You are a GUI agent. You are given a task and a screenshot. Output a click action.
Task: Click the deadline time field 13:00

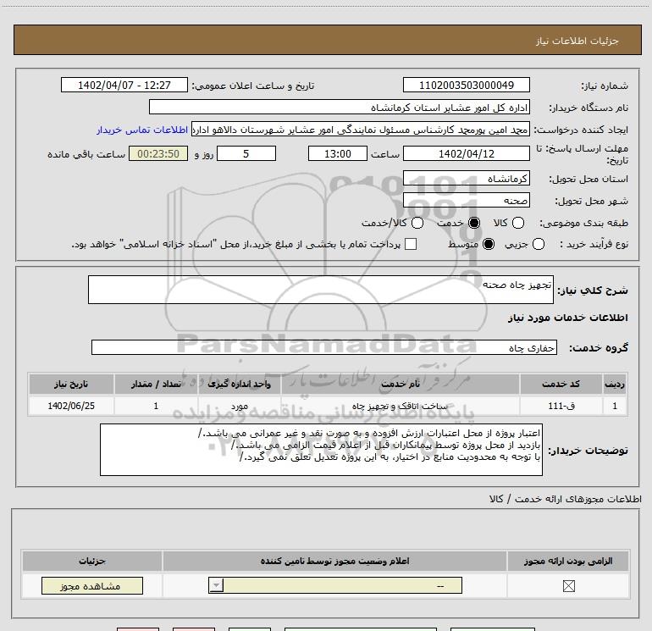pos(338,153)
